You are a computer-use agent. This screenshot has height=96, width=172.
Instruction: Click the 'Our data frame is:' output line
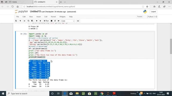point(38,61)
